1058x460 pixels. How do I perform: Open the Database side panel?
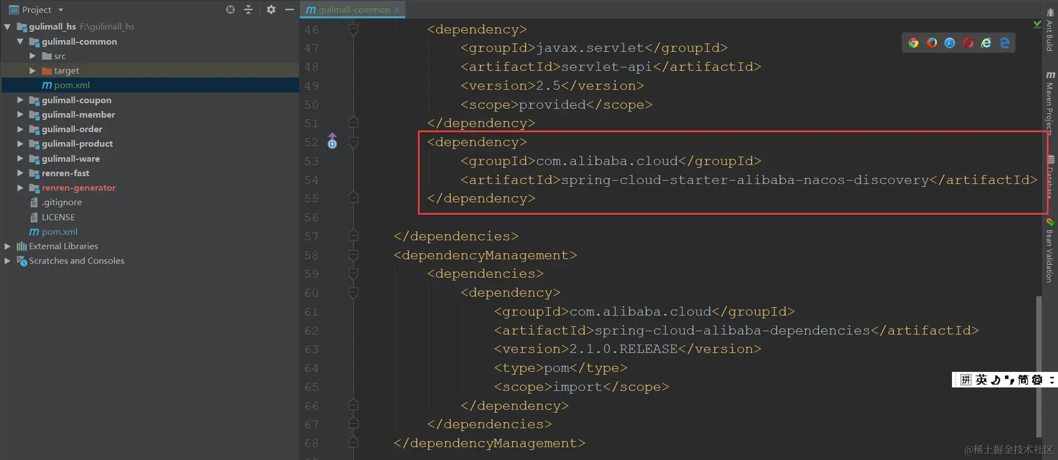1051,177
